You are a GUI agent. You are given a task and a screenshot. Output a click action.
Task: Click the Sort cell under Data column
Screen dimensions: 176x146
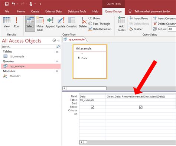[x=92, y=103]
